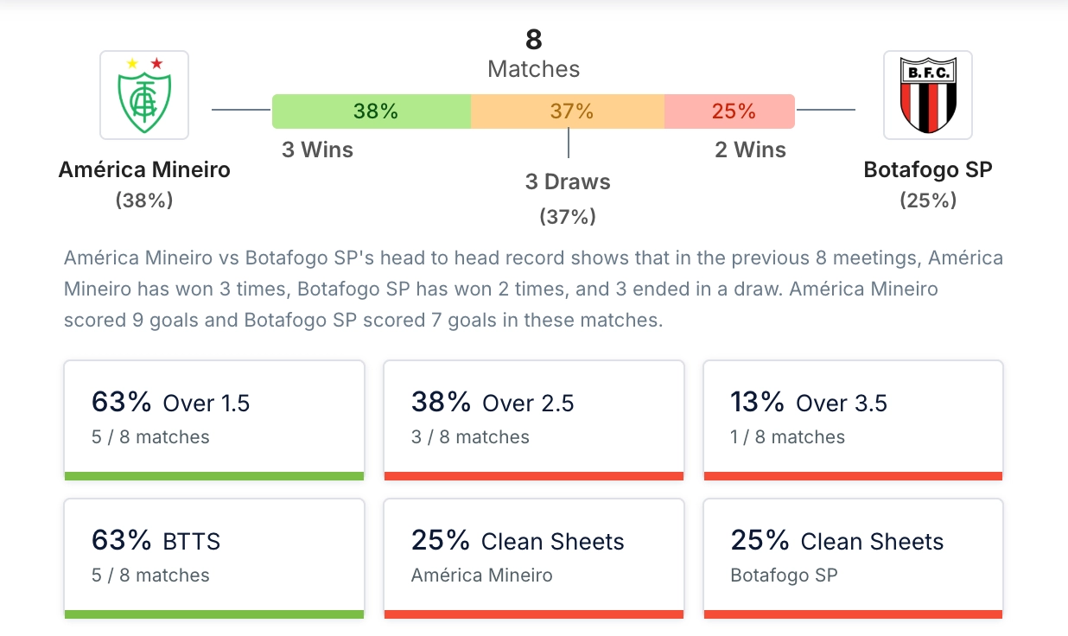The height and width of the screenshot is (636, 1068).
Task: Click the 3 Wins label
Action: pos(317,150)
